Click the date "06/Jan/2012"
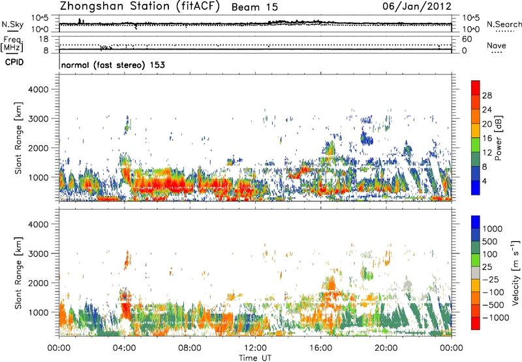The image size is (522, 362). [417, 6]
